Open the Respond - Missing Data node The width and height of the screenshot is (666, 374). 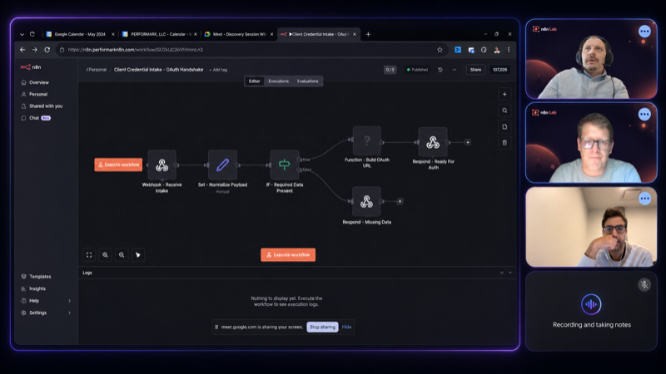(366, 201)
